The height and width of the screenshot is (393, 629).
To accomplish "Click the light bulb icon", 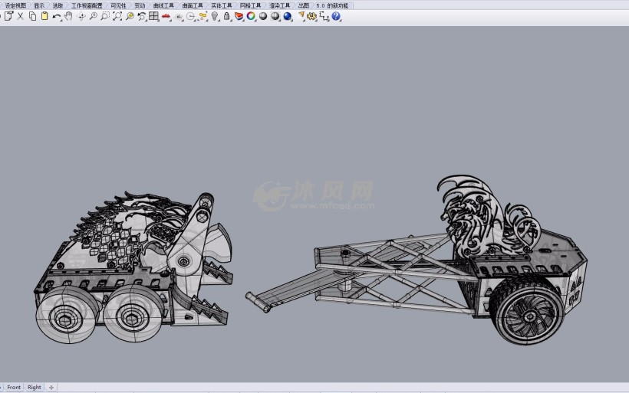I will click(215, 16).
